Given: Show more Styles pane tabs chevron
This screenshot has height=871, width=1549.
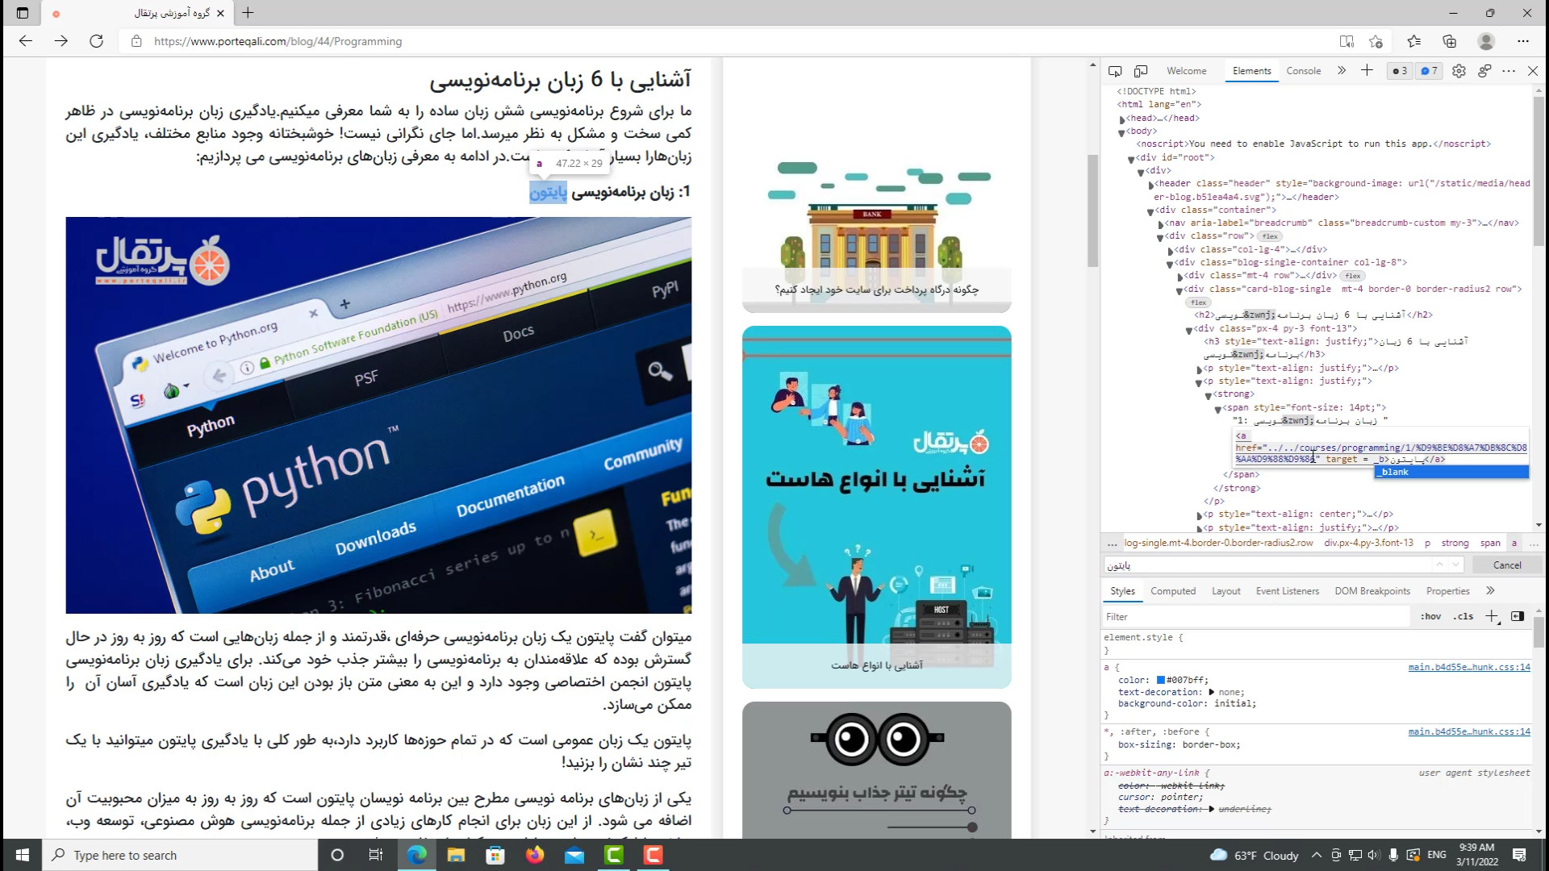Looking at the screenshot, I should pyautogui.click(x=1490, y=591).
